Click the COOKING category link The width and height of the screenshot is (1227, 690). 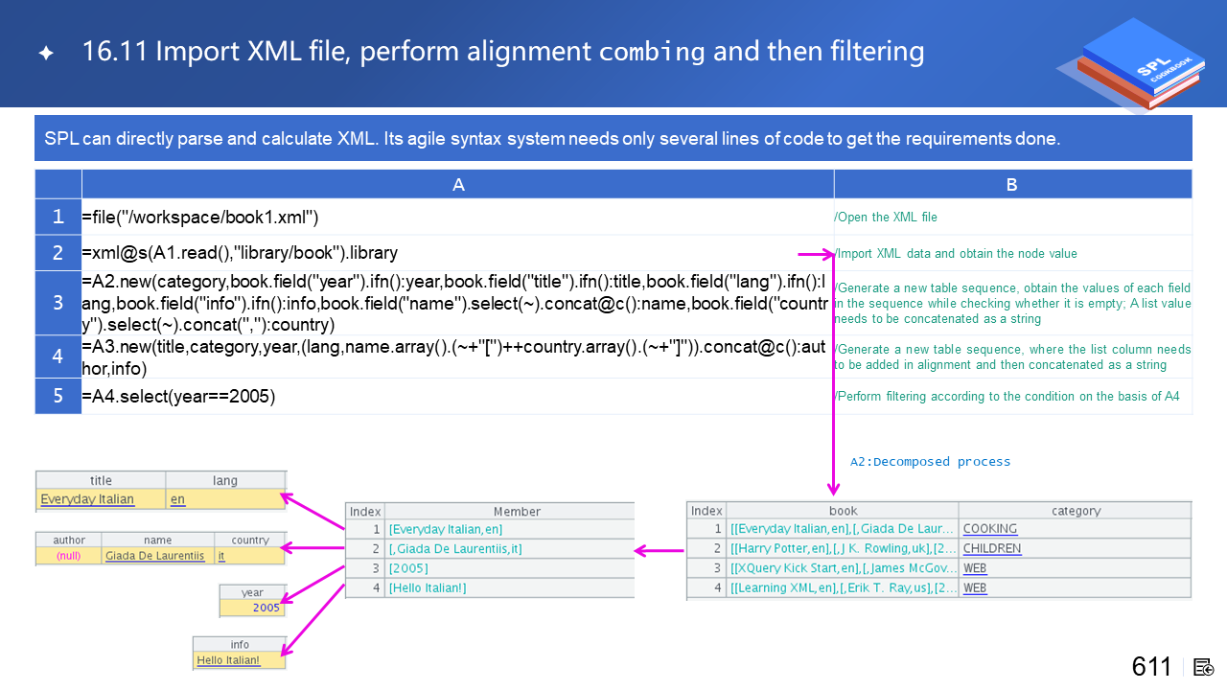(989, 529)
